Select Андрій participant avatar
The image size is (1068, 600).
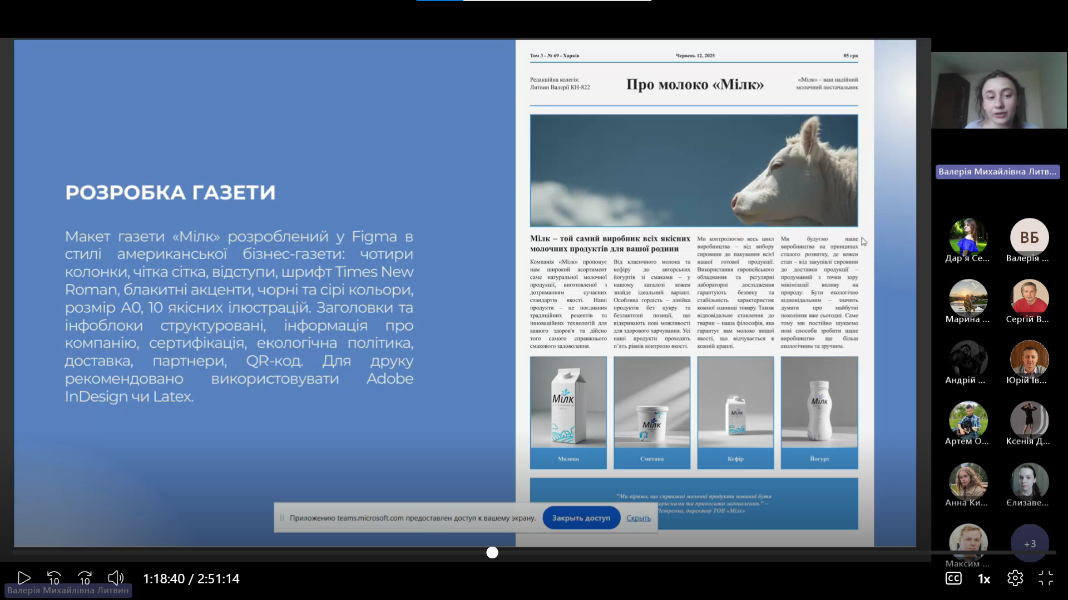(x=968, y=359)
